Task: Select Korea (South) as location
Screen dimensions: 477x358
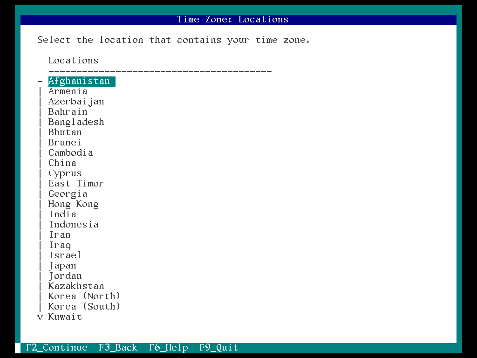Action: (84, 307)
